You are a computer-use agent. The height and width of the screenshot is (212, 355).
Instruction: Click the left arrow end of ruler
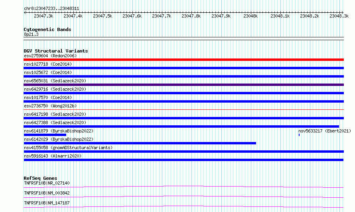(25, 12)
